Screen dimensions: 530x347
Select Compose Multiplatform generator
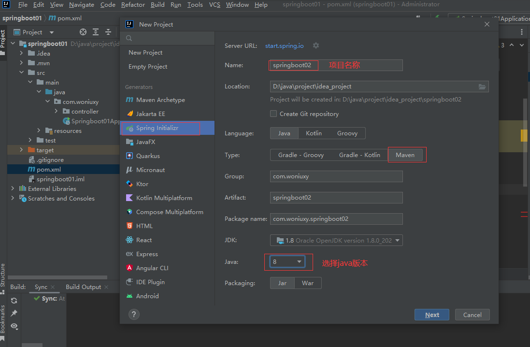tap(167, 212)
